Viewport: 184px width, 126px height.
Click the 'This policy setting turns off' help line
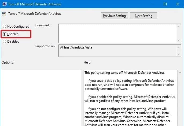(x=125, y=73)
